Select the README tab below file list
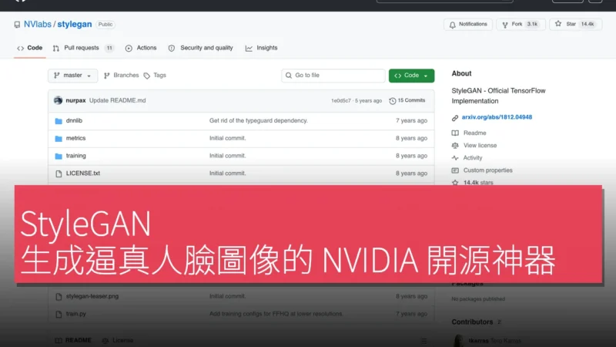 click(73, 340)
